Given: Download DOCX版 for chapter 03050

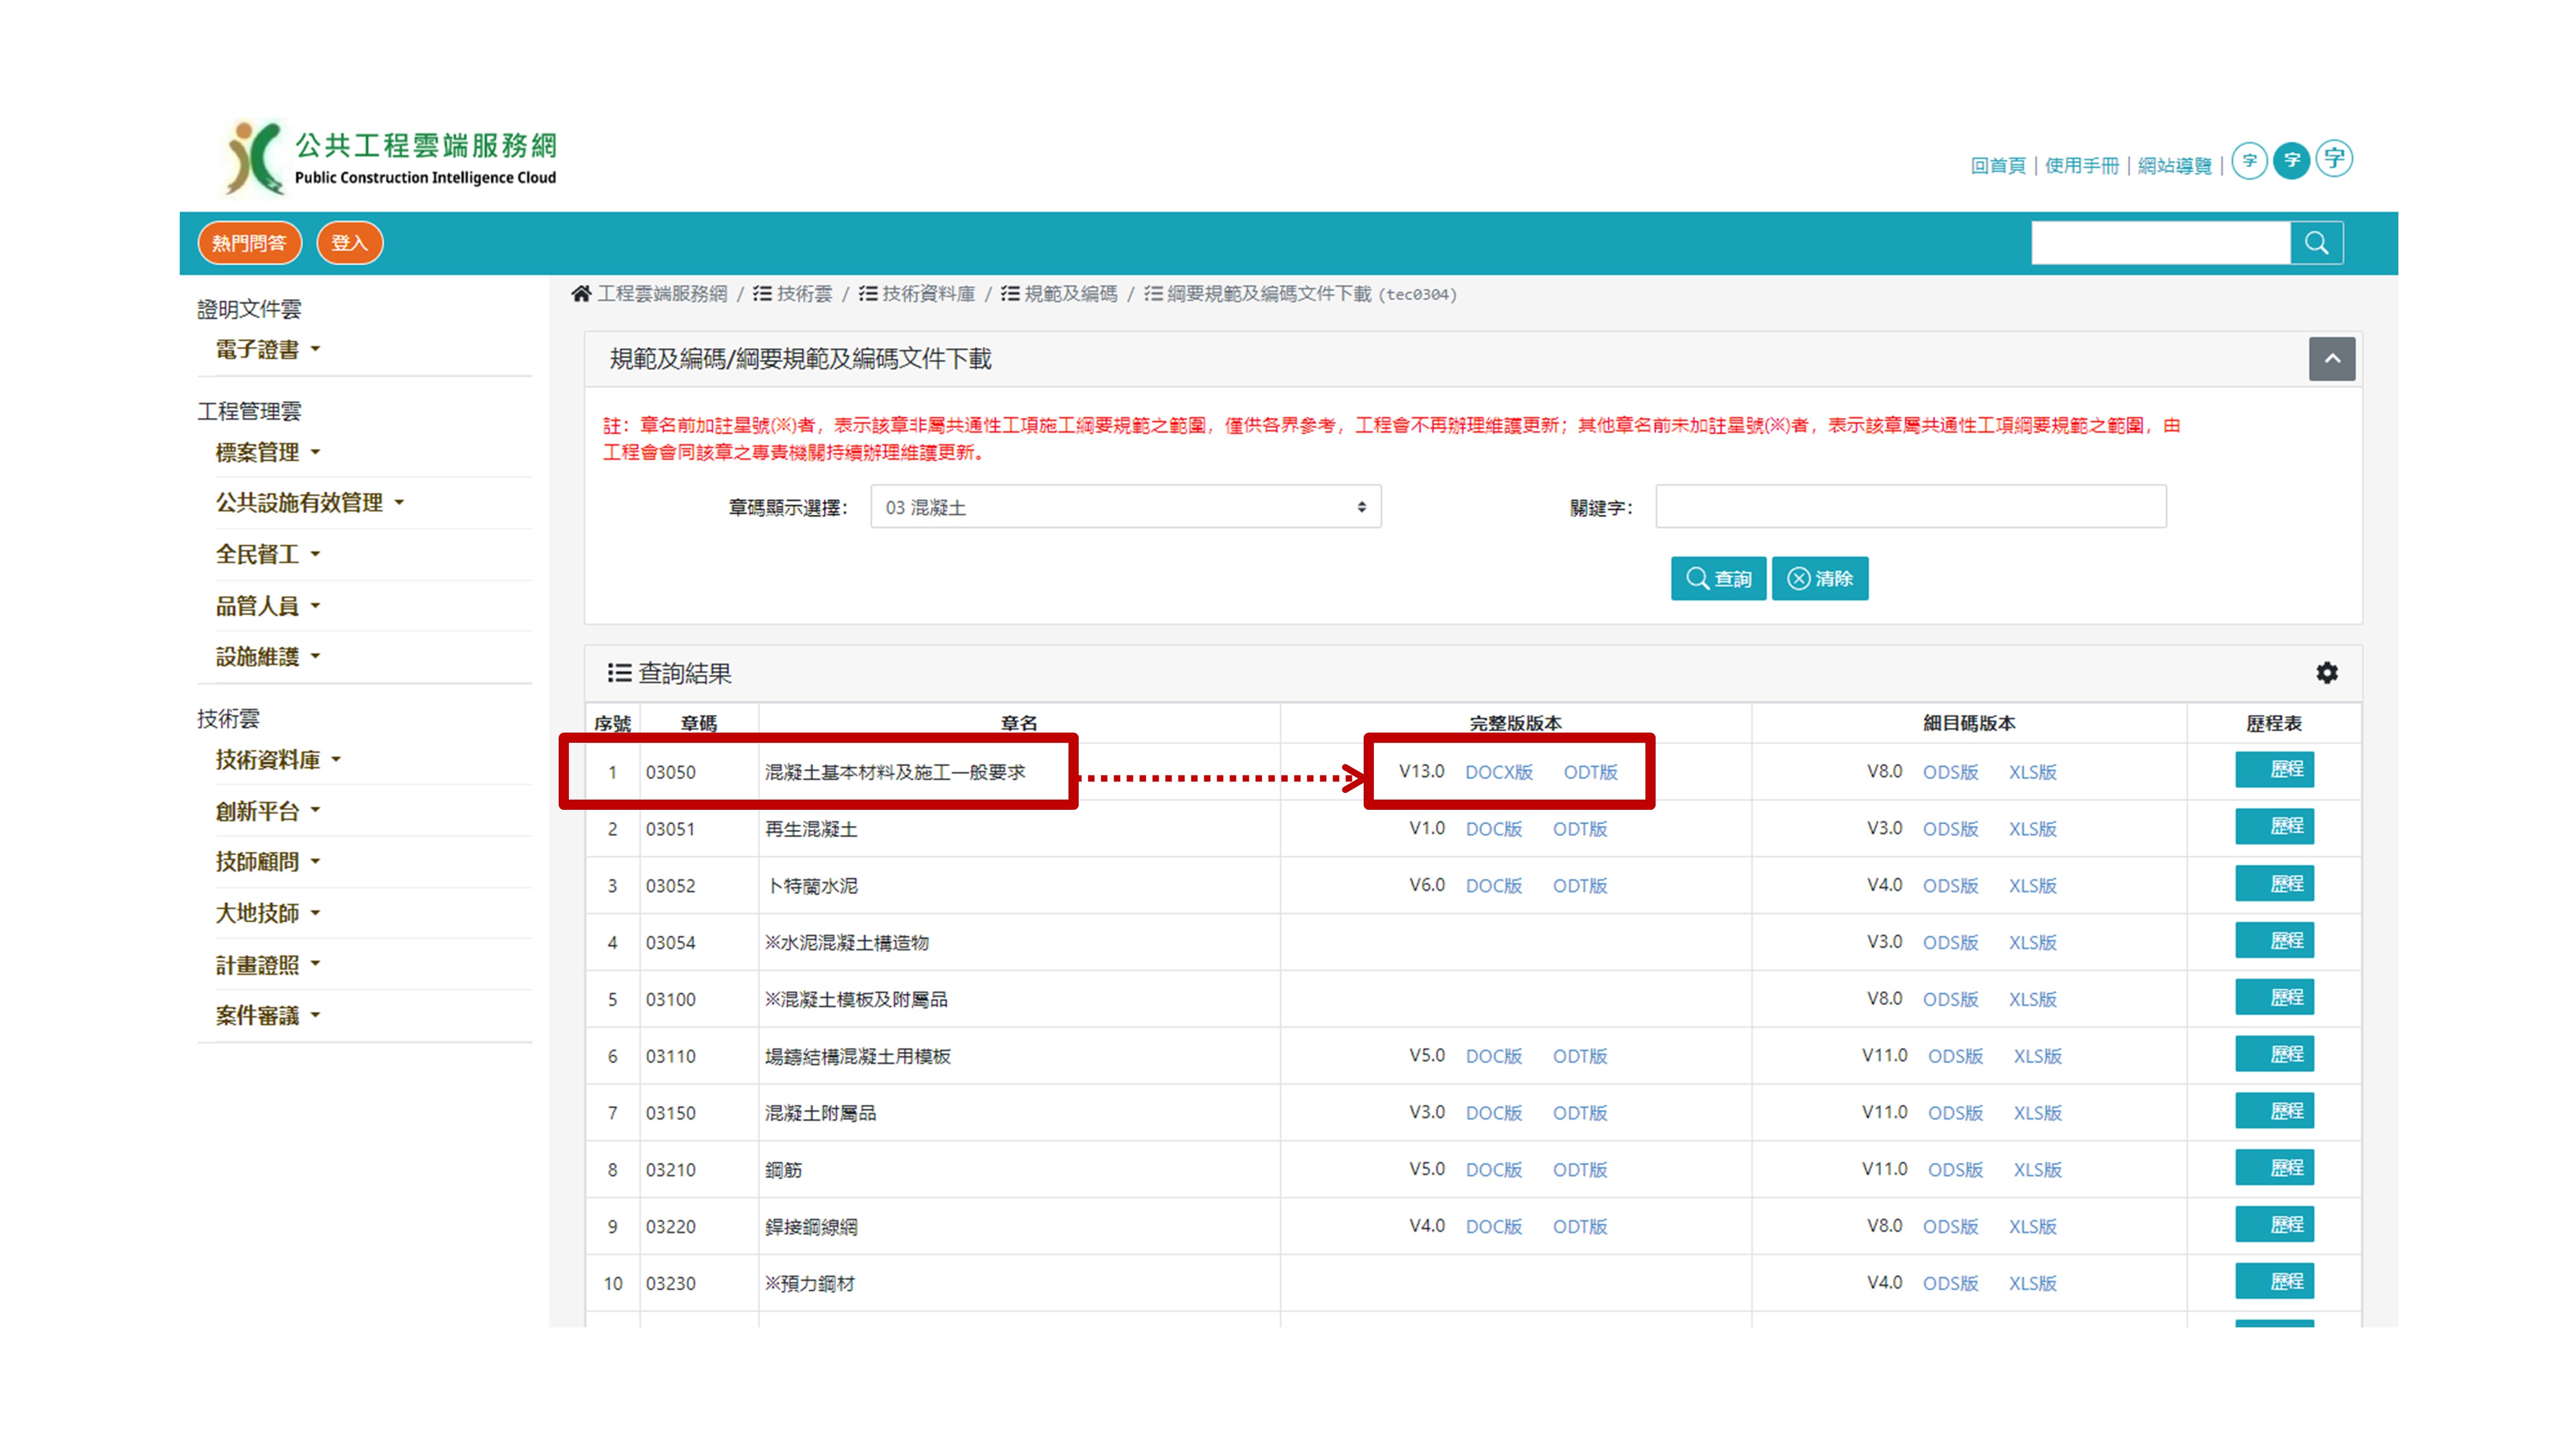Looking at the screenshot, I should point(1498,772).
